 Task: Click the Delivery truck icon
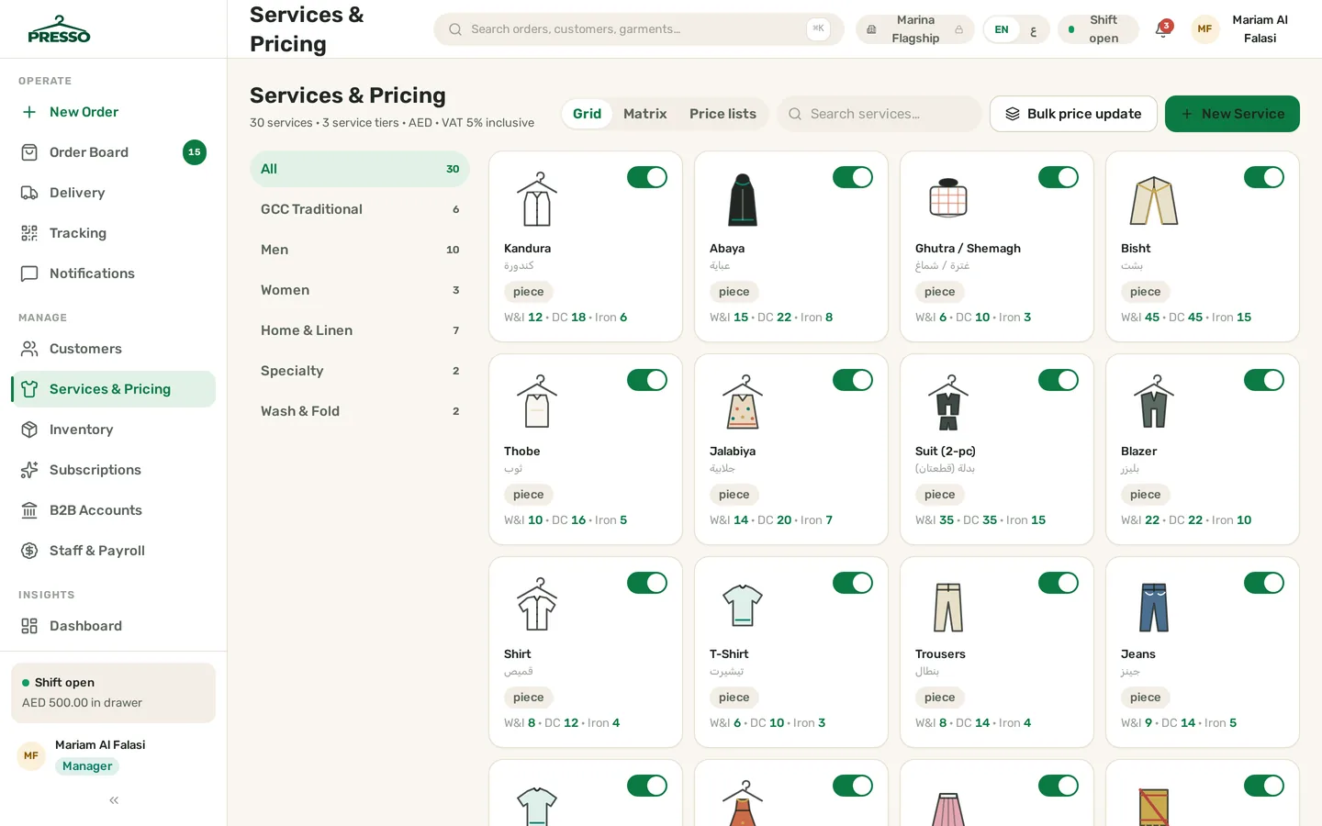click(x=29, y=193)
